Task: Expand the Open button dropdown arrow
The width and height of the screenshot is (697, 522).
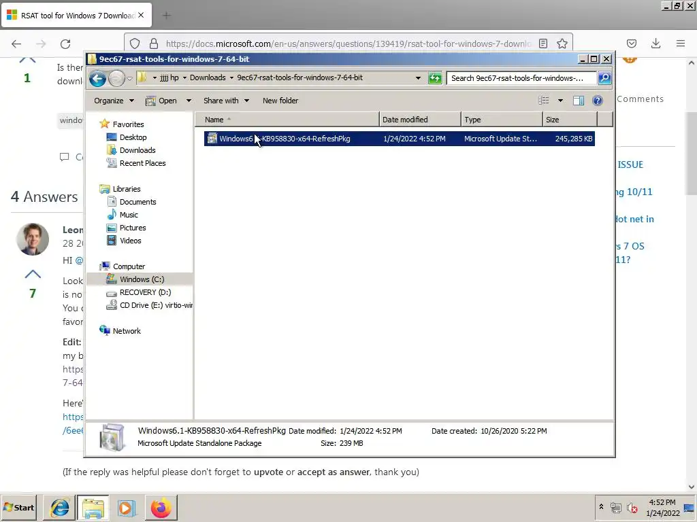Action: click(189, 101)
